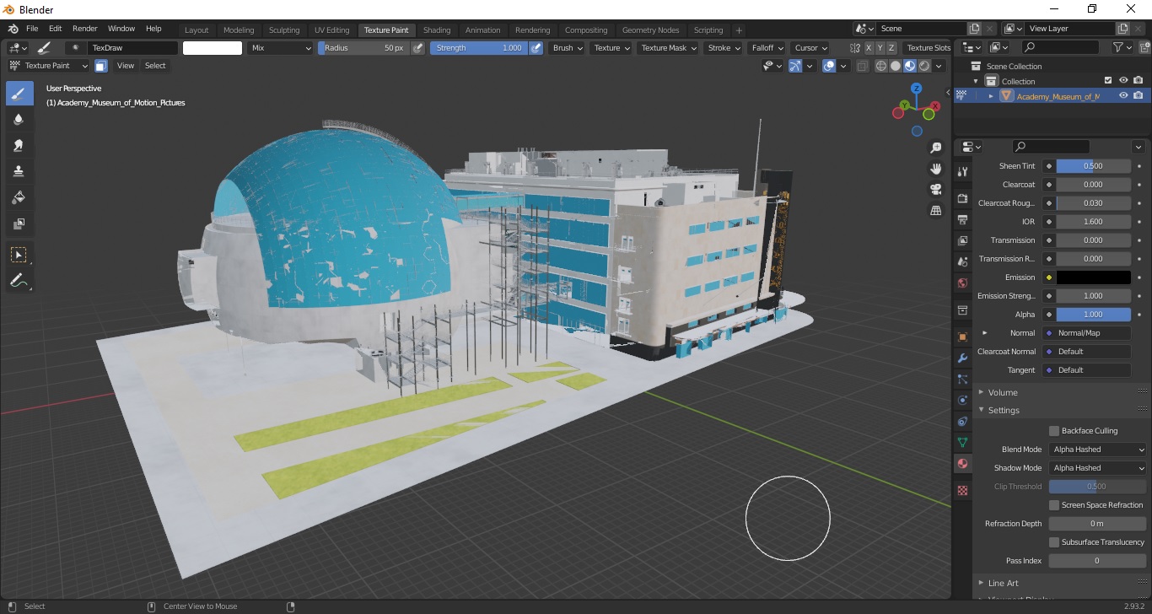Toggle the symmetry butterfly icon
The height and width of the screenshot is (614, 1152).
[x=855, y=48]
